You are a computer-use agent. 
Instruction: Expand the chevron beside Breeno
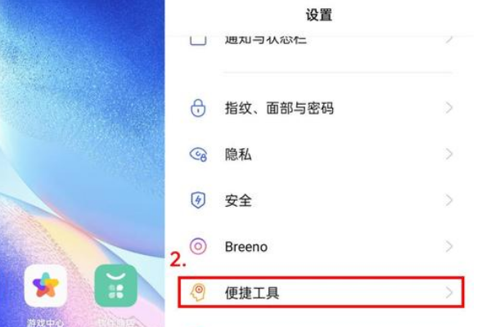449,246
